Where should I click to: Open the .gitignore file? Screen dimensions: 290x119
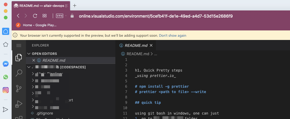pos(44,113)
